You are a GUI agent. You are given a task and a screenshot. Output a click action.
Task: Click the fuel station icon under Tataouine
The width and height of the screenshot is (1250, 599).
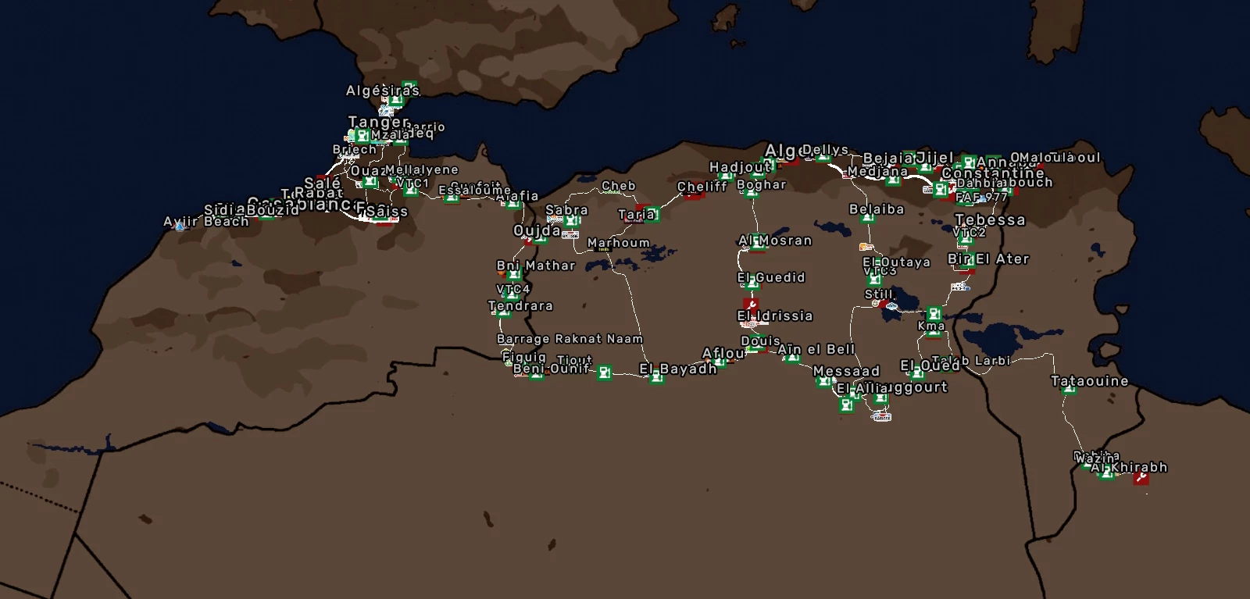(1069, 390)
